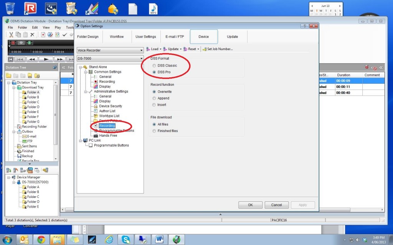Select All files for file download

(x=154, y=124)
